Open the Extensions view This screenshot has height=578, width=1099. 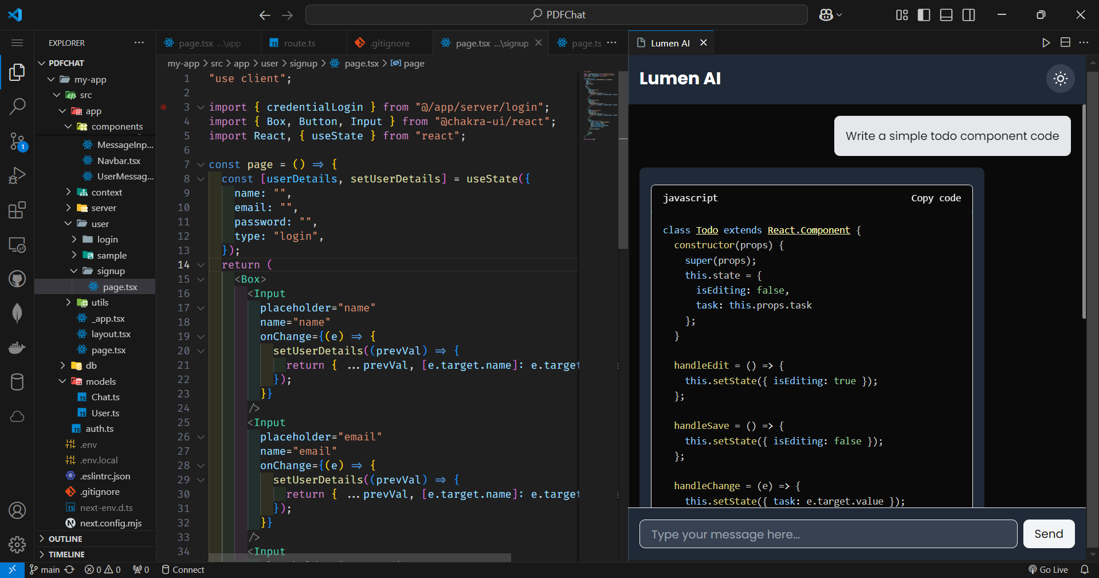tap(17, 210)
